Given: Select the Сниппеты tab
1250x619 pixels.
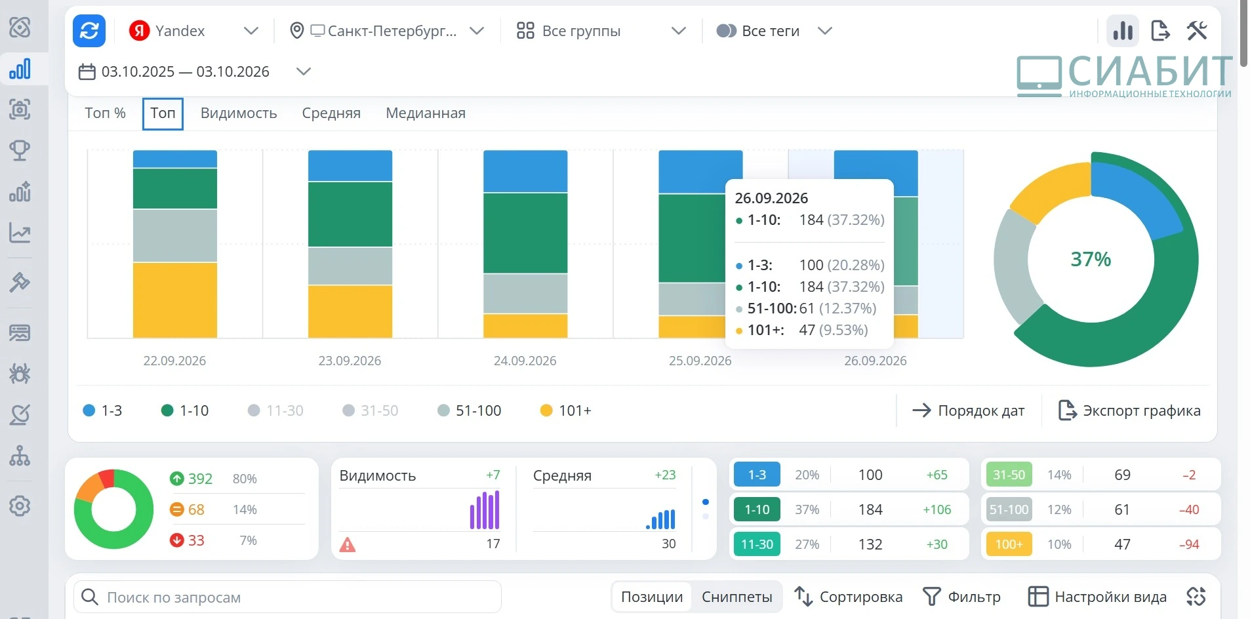Looking at the screenshot, I should [737, 597].
